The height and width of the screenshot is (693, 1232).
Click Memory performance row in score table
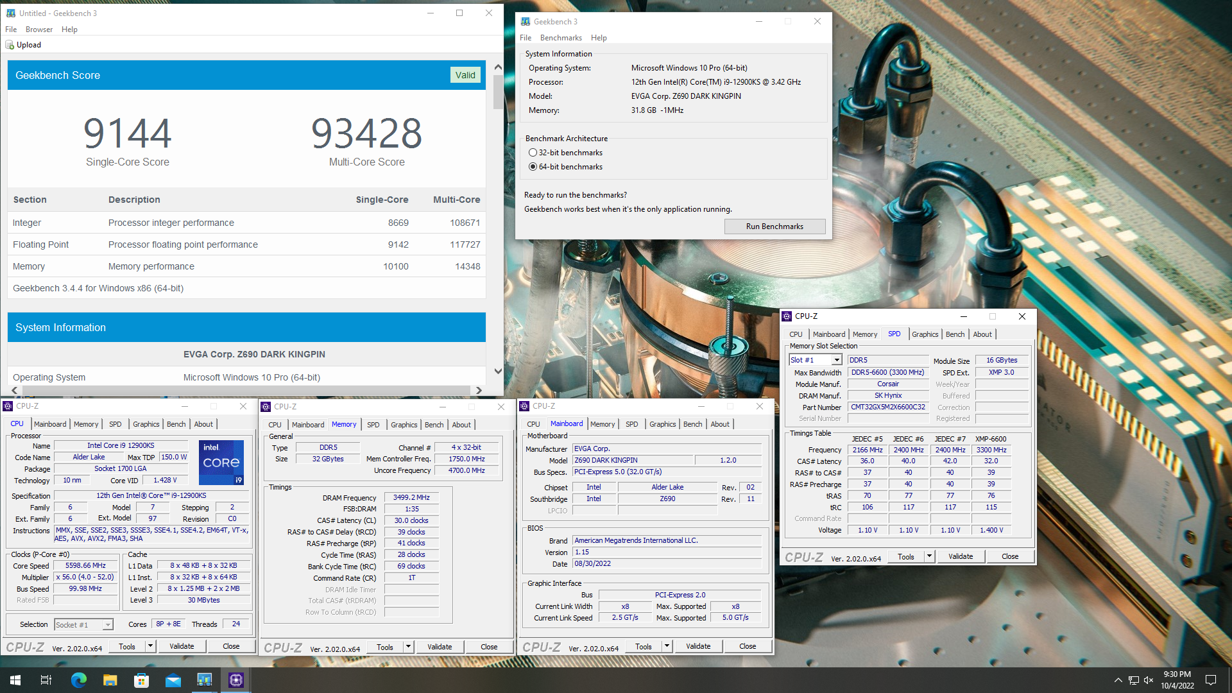coord(246,266)
